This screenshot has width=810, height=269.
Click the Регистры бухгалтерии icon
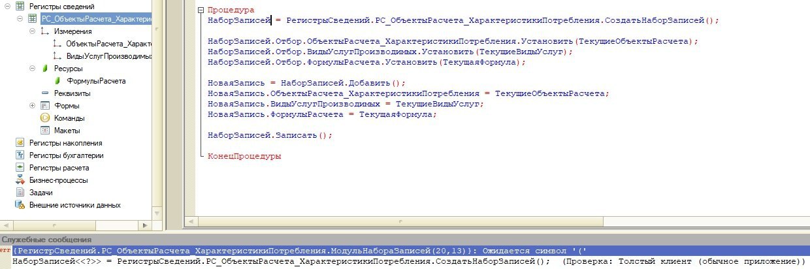[20, 155]
